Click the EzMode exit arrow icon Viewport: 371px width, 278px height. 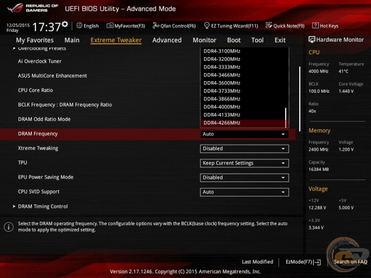tap(318, 262)
